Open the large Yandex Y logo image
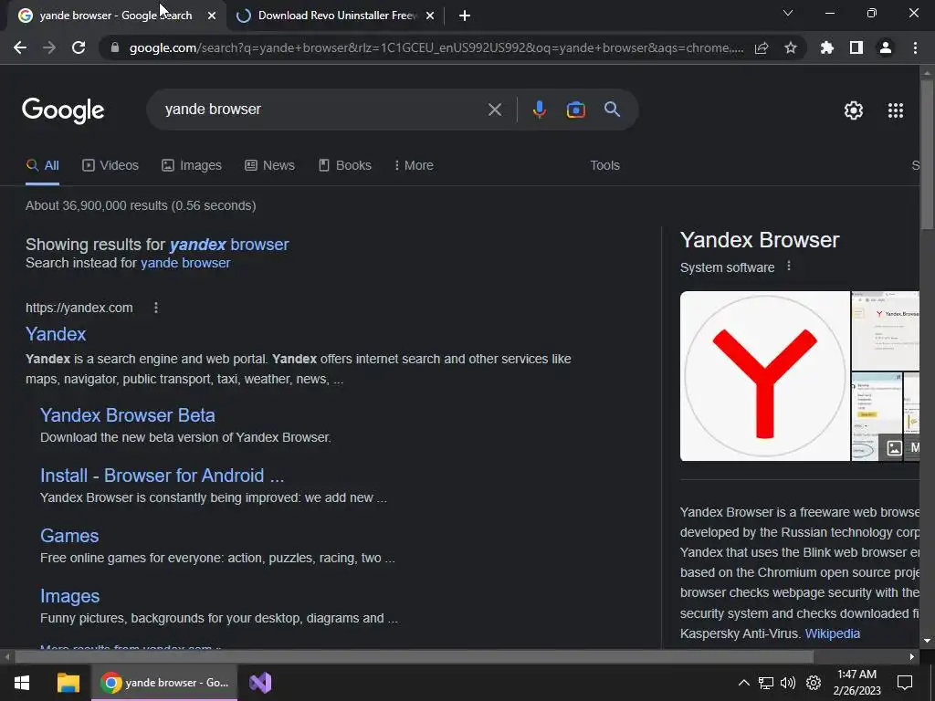This screenshot has width=935, height=701. (764, 375)
